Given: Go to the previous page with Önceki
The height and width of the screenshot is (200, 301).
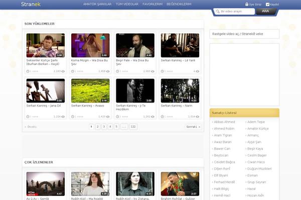Looking at the screenshot, I should [x=31, y=126].
